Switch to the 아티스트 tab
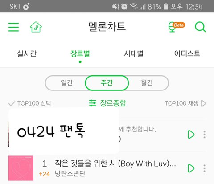This screenshot has width=214, height=184. point(187,53)
